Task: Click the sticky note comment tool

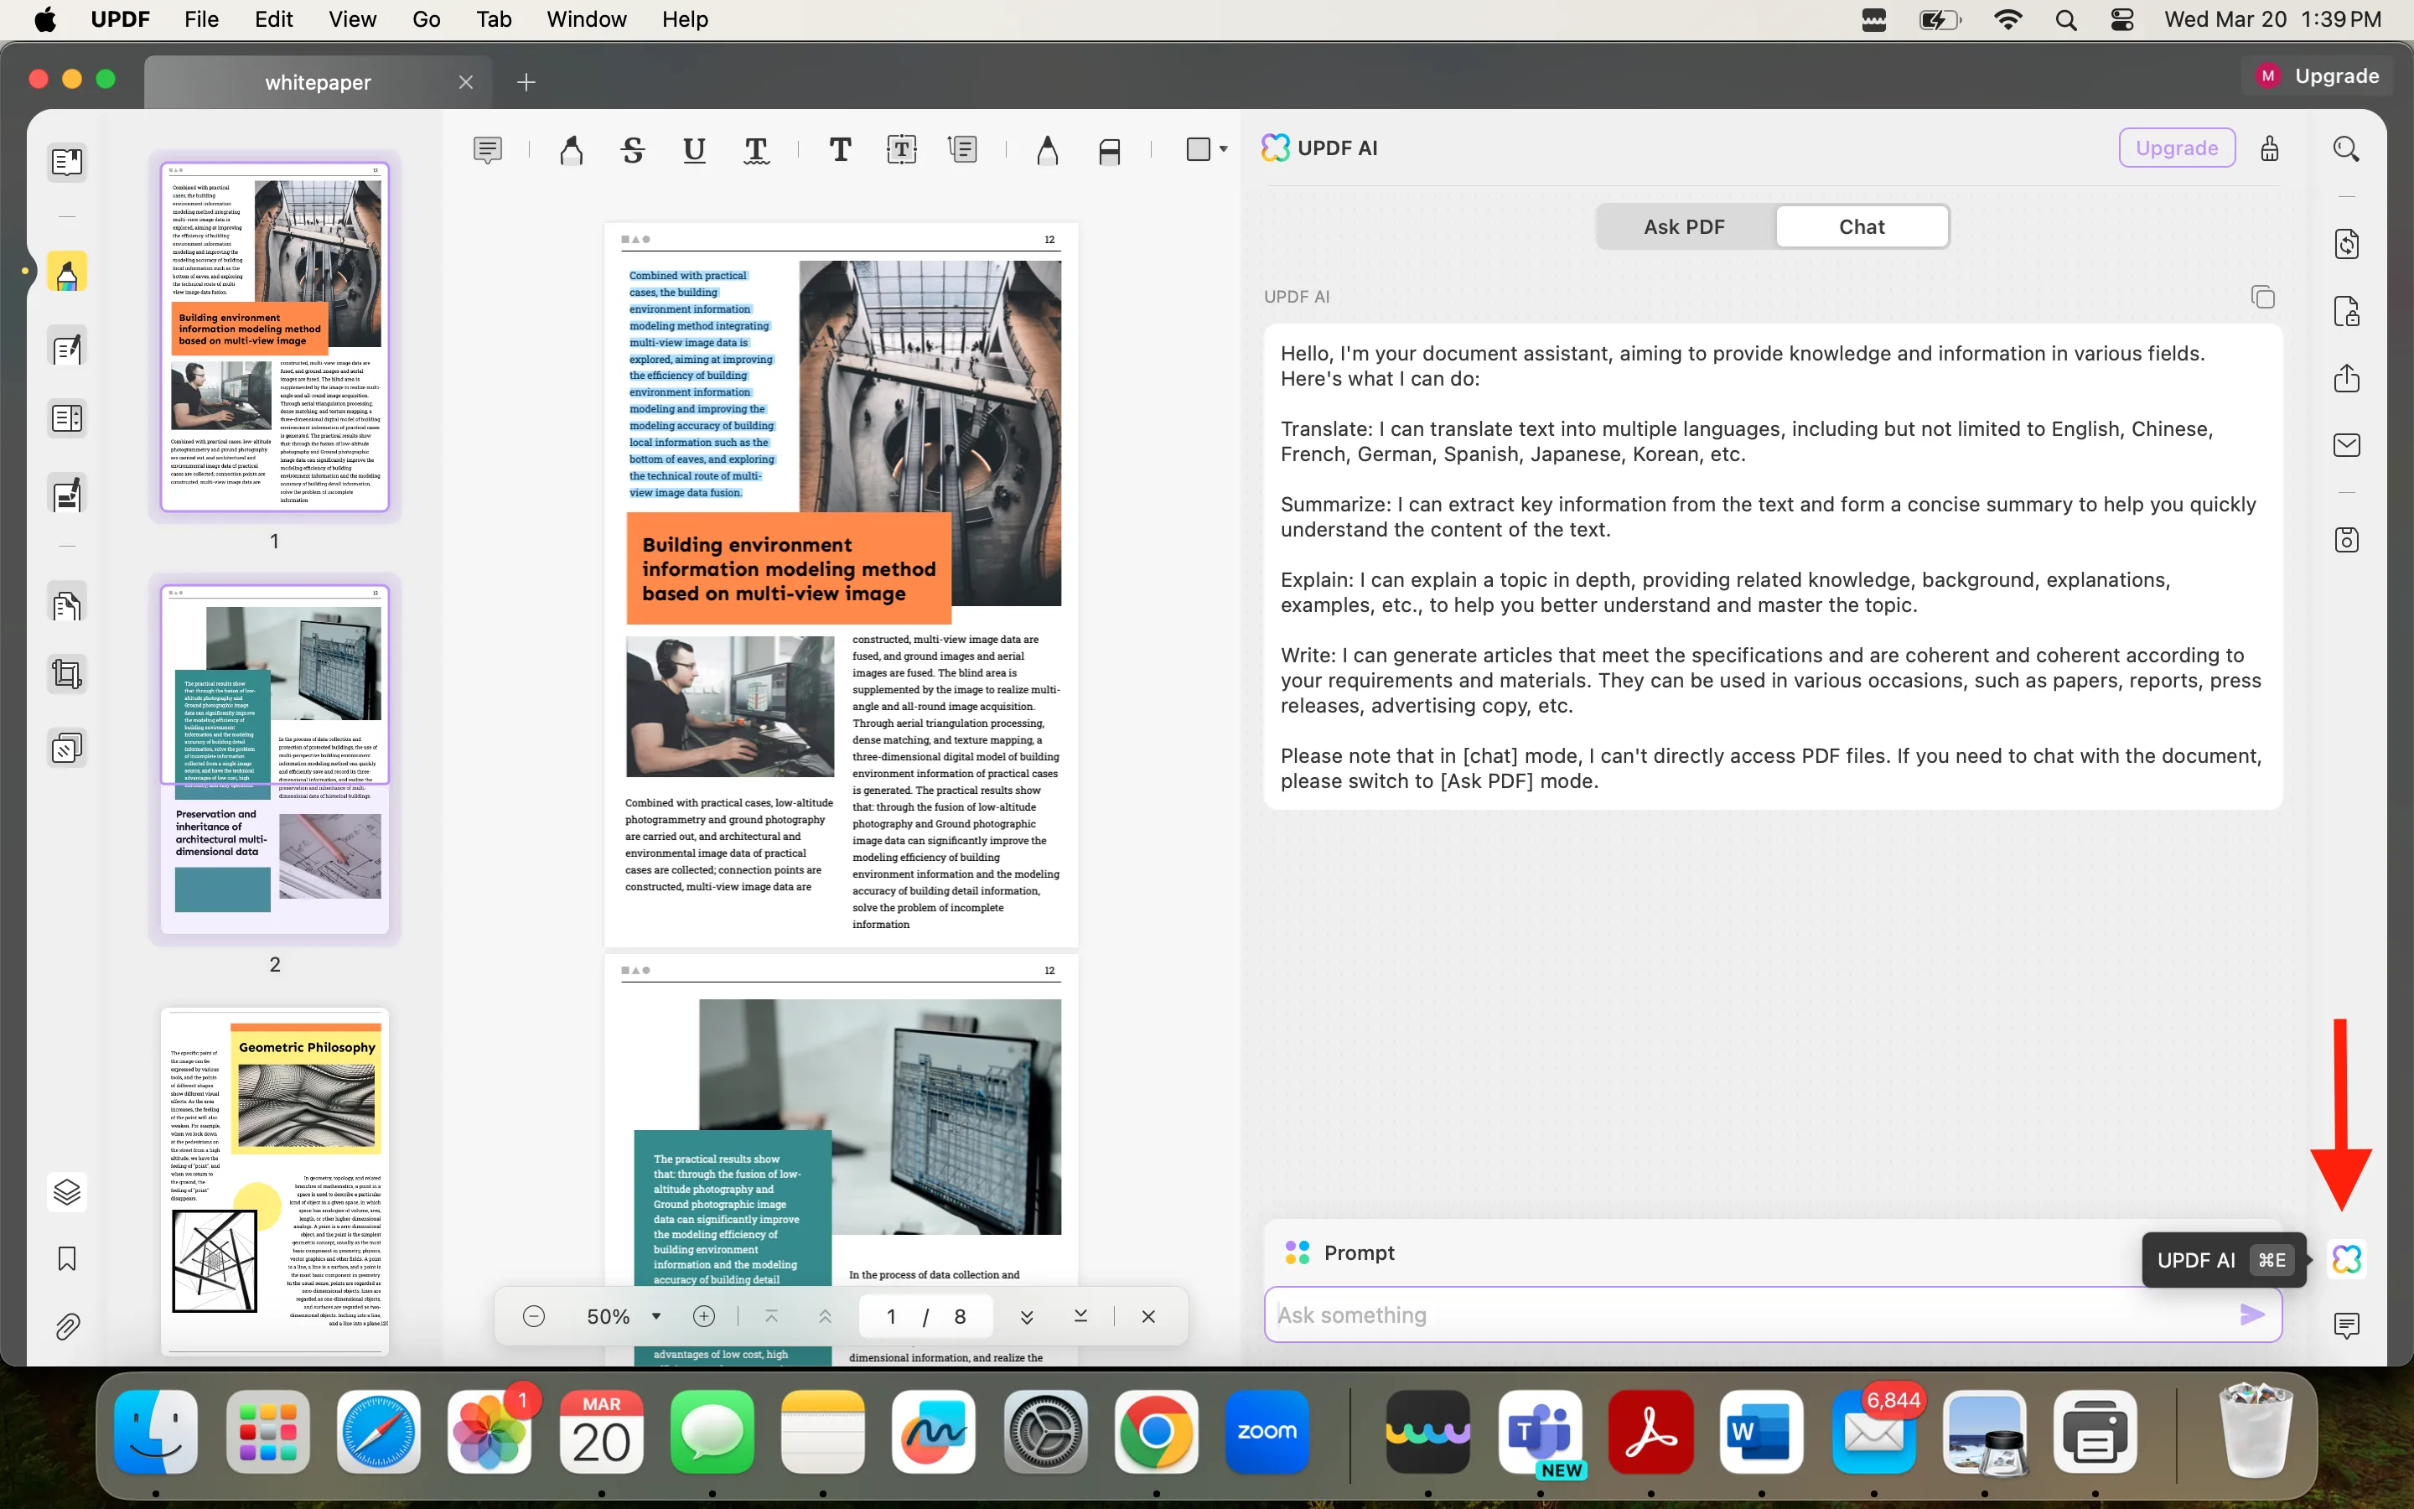Action: tap(487, 150)
